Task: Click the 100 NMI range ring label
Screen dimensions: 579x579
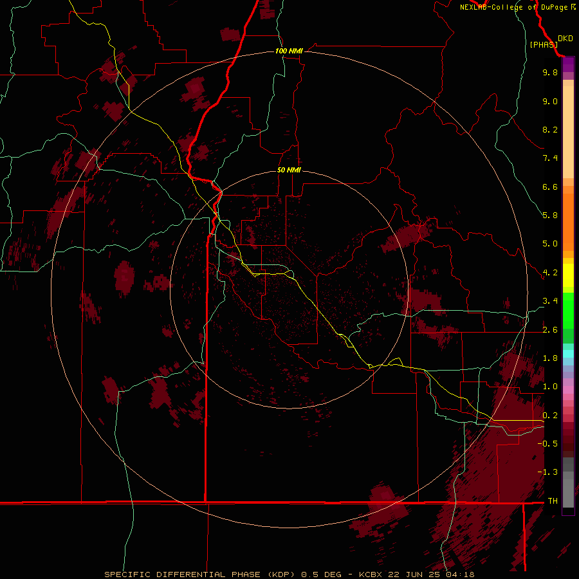Action: pos(289,51)
